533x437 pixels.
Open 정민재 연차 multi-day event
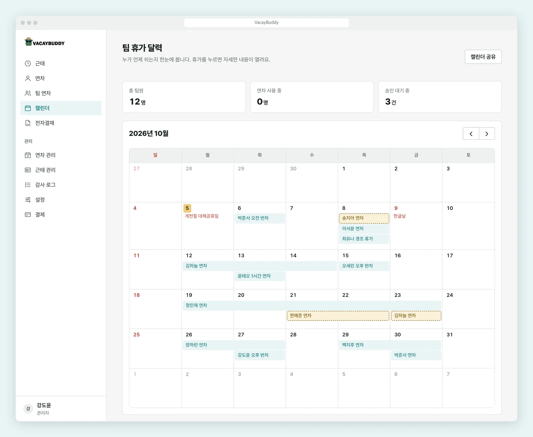click(312, 306)
